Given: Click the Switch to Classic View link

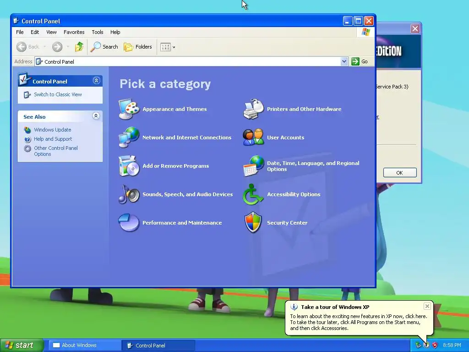Looking at the screenshot, I should (58, 94).
